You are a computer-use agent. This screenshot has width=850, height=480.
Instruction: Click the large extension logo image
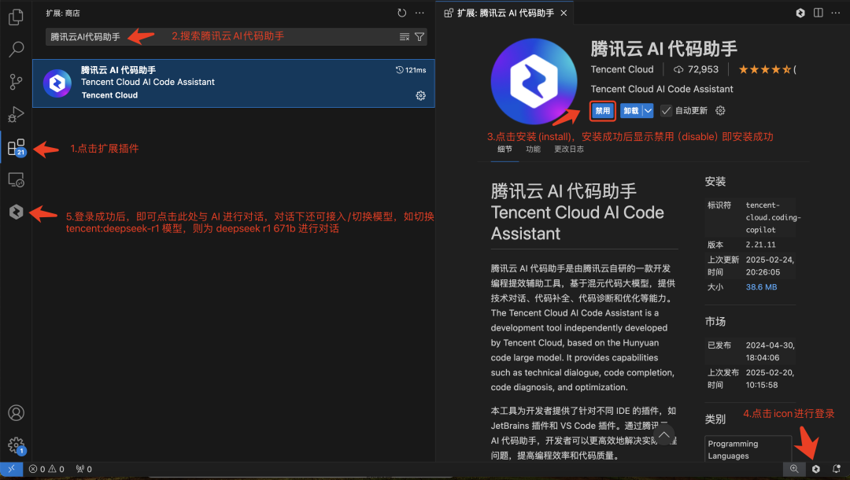pos(534,81)
